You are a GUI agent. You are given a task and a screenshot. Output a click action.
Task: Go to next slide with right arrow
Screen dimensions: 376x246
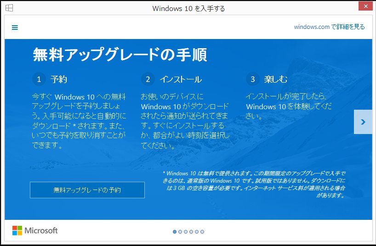click(x=363, y=122)
